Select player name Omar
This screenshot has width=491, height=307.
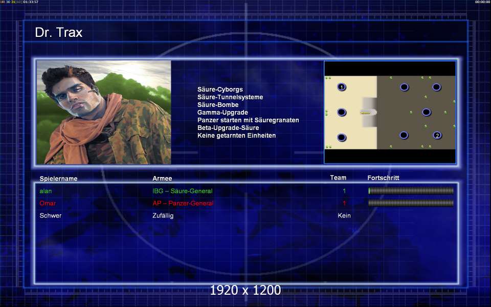point(48,203)
